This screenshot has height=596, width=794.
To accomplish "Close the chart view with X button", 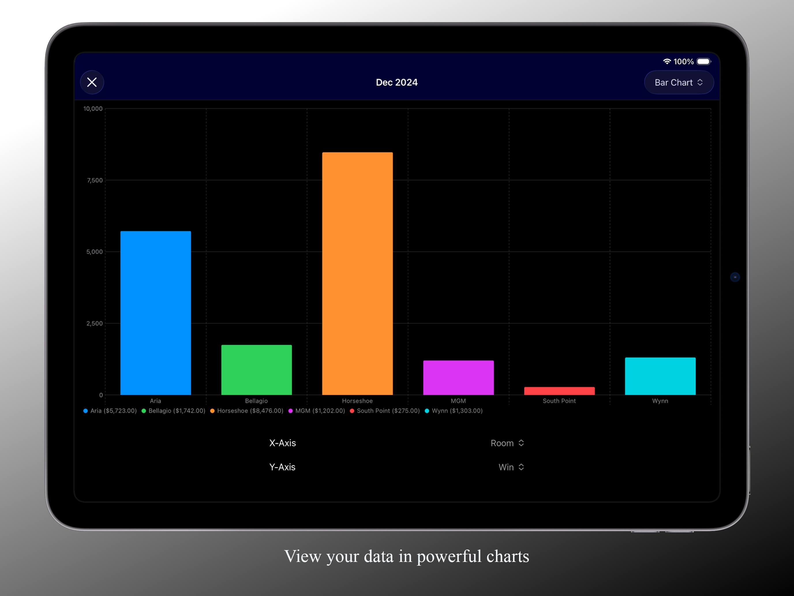I will pyautogui.click(x=92, y=82).
